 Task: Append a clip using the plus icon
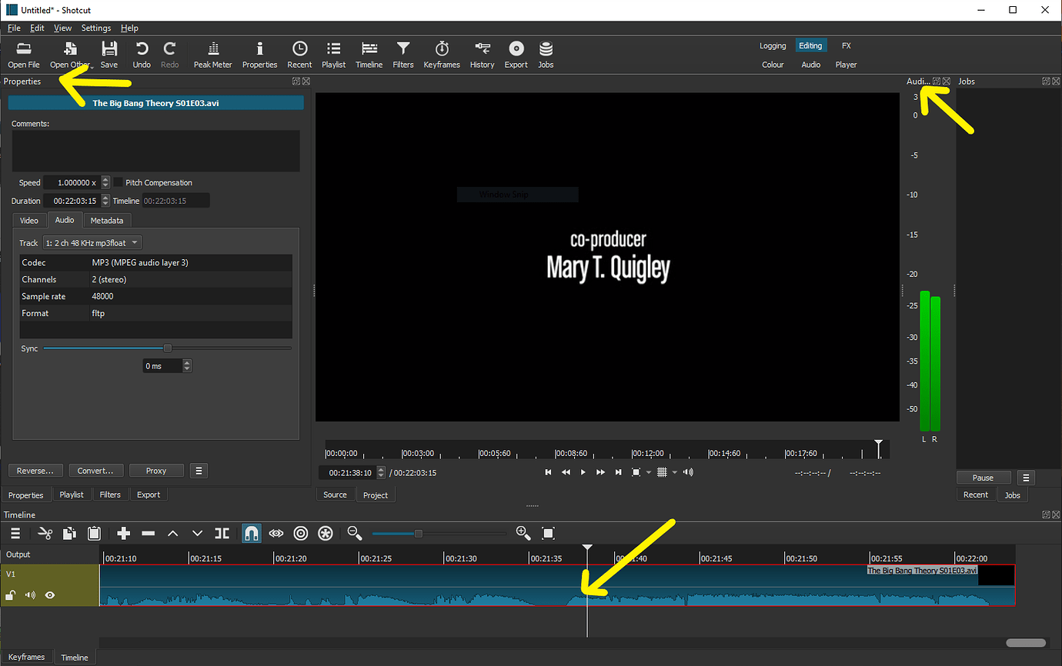pos(123,533)
